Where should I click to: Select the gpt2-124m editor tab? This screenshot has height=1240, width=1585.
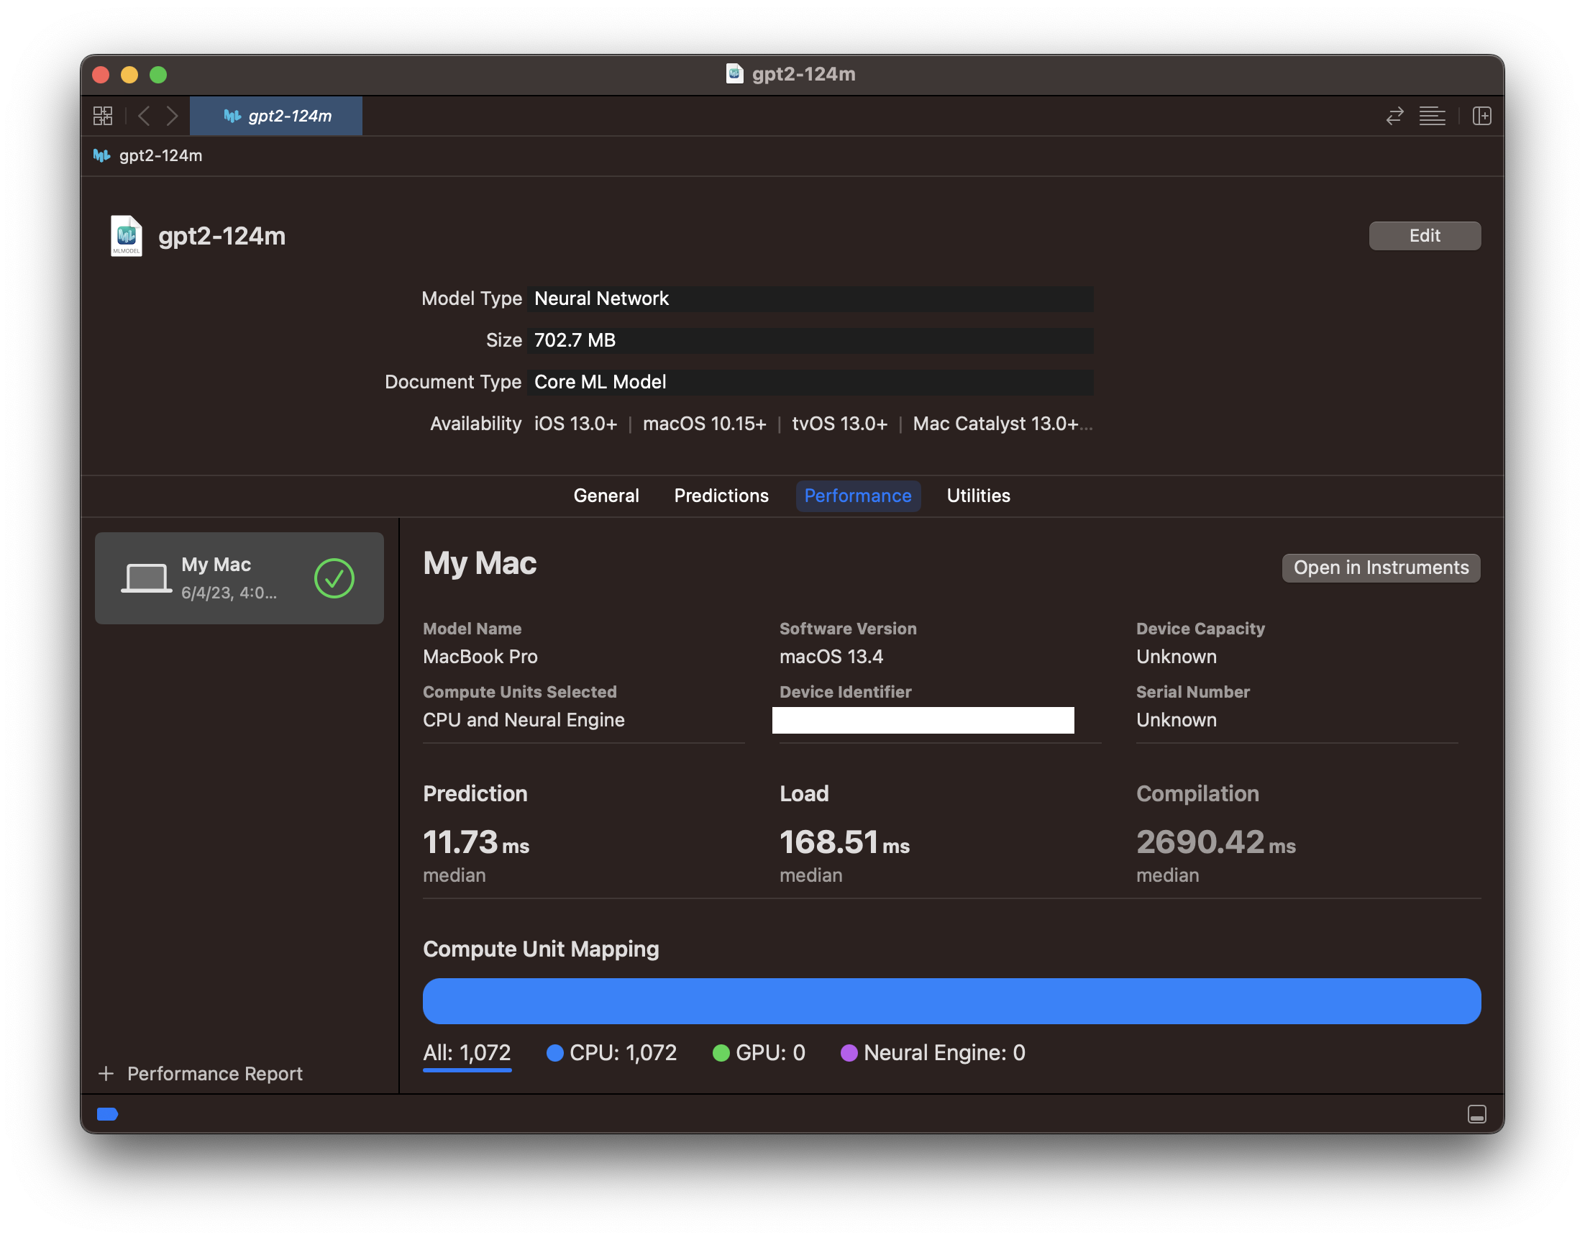click(276, 116)
